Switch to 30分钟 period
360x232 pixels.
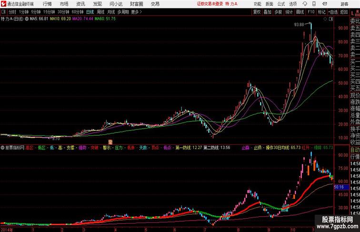(63, 12)
